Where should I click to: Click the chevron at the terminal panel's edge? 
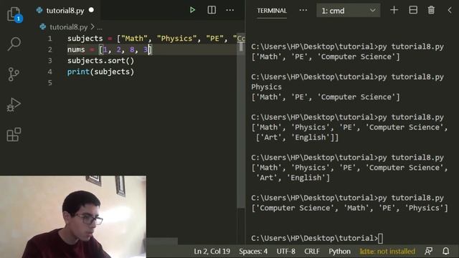[x=450, y=10]
